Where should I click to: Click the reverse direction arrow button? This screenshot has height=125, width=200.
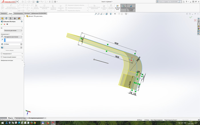(x=2, y=37)
